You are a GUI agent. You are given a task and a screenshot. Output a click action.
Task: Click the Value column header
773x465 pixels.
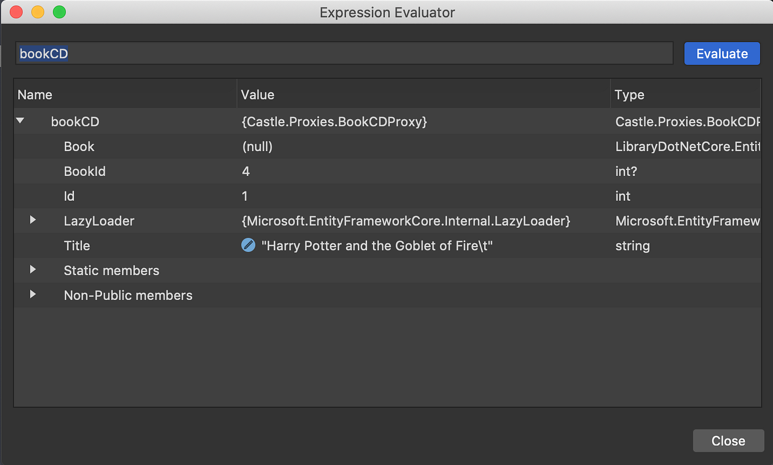pos(258,95)
